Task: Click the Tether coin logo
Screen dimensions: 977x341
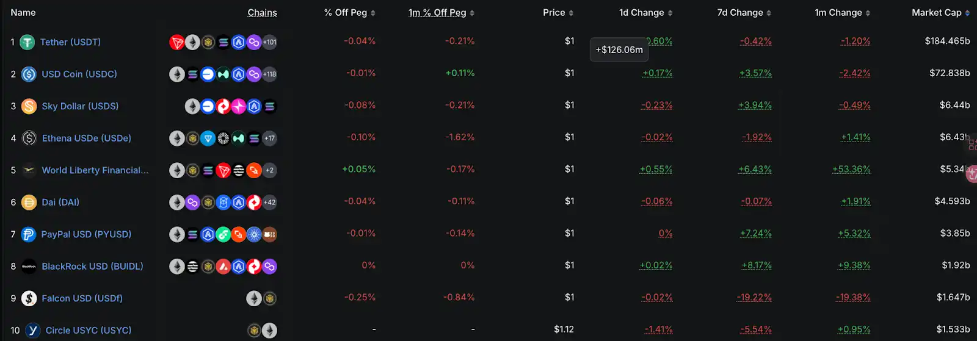Action: [27, 42]
